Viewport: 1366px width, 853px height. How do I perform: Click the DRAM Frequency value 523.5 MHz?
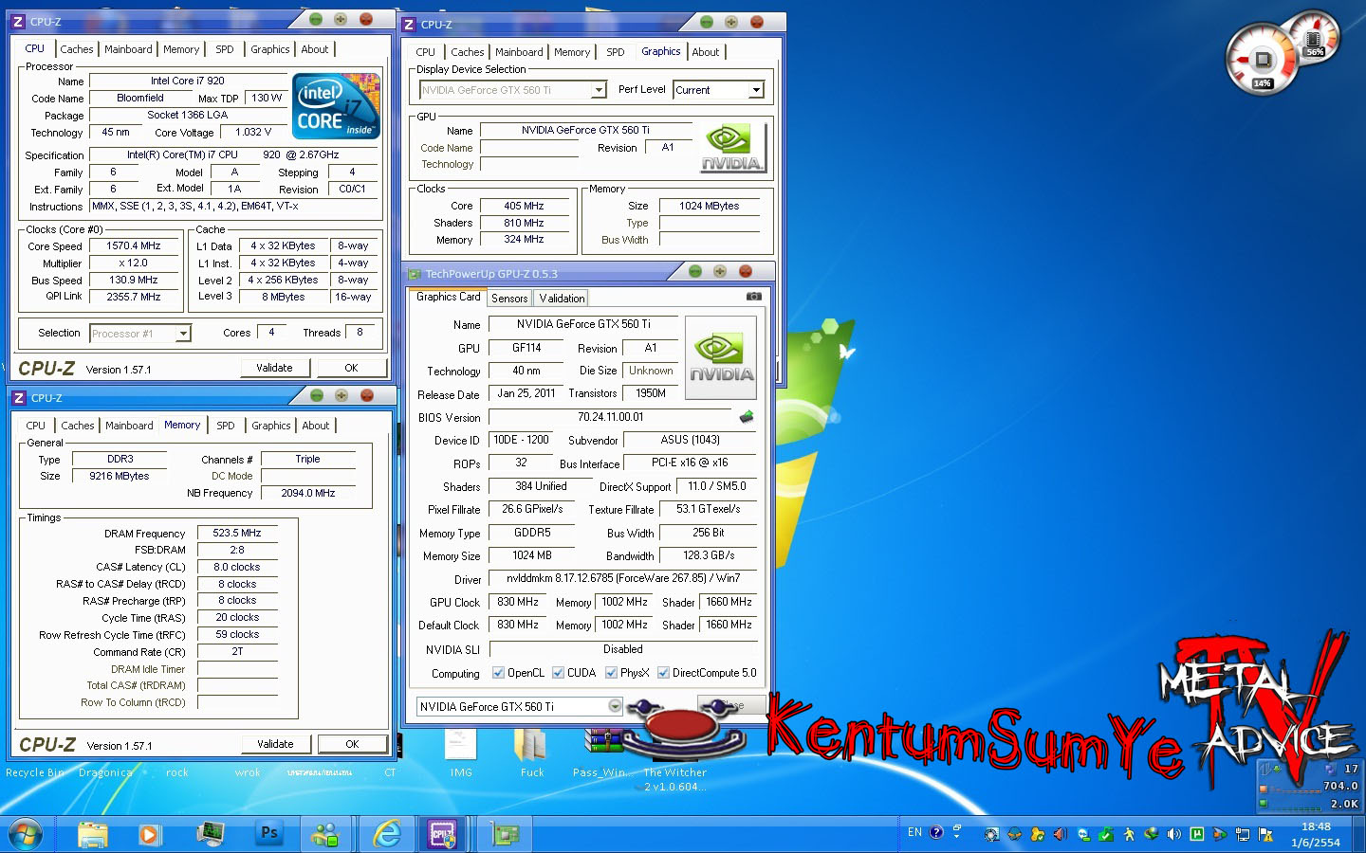(237, 534)
